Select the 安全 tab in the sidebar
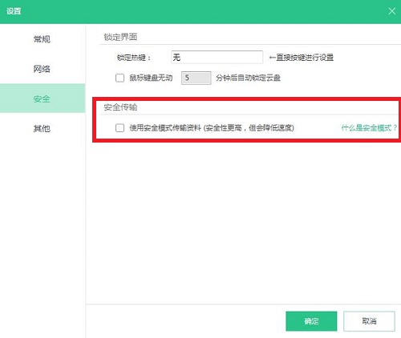The width and height of the screenshot is (401, 338). [x=42, y=99]
